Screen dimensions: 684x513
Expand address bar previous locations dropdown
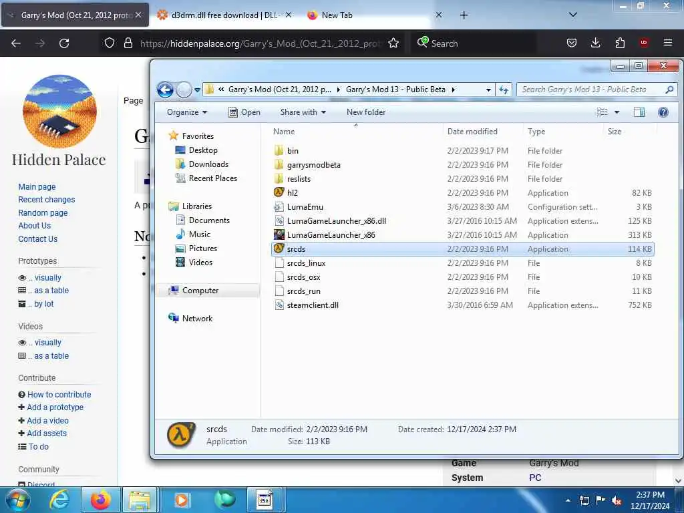488,90
